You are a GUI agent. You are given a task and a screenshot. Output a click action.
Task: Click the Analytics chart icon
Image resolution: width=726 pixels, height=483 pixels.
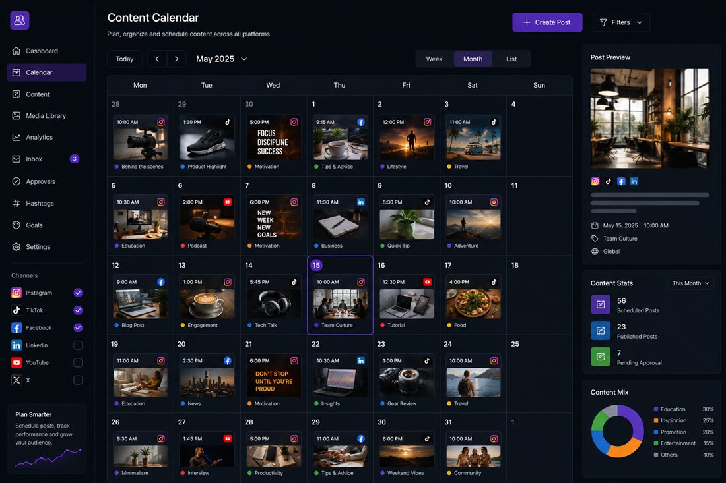tap(16, 137)
